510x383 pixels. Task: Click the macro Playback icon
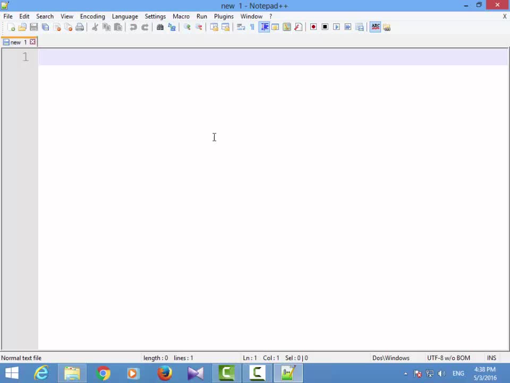[336, 27]
